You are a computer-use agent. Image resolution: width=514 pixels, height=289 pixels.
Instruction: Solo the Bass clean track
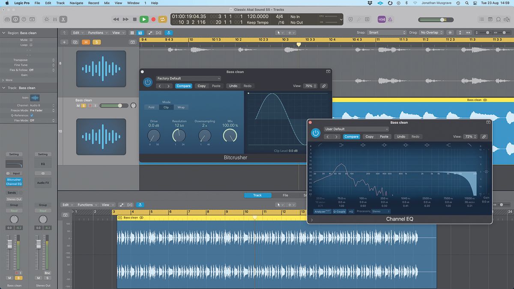pos(83,105)
